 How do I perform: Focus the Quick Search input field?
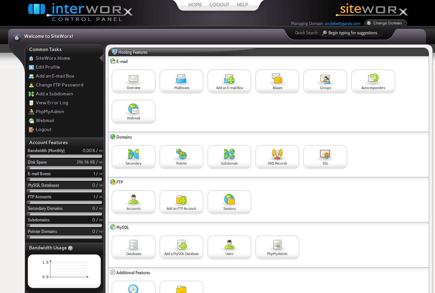coord(351,33)
